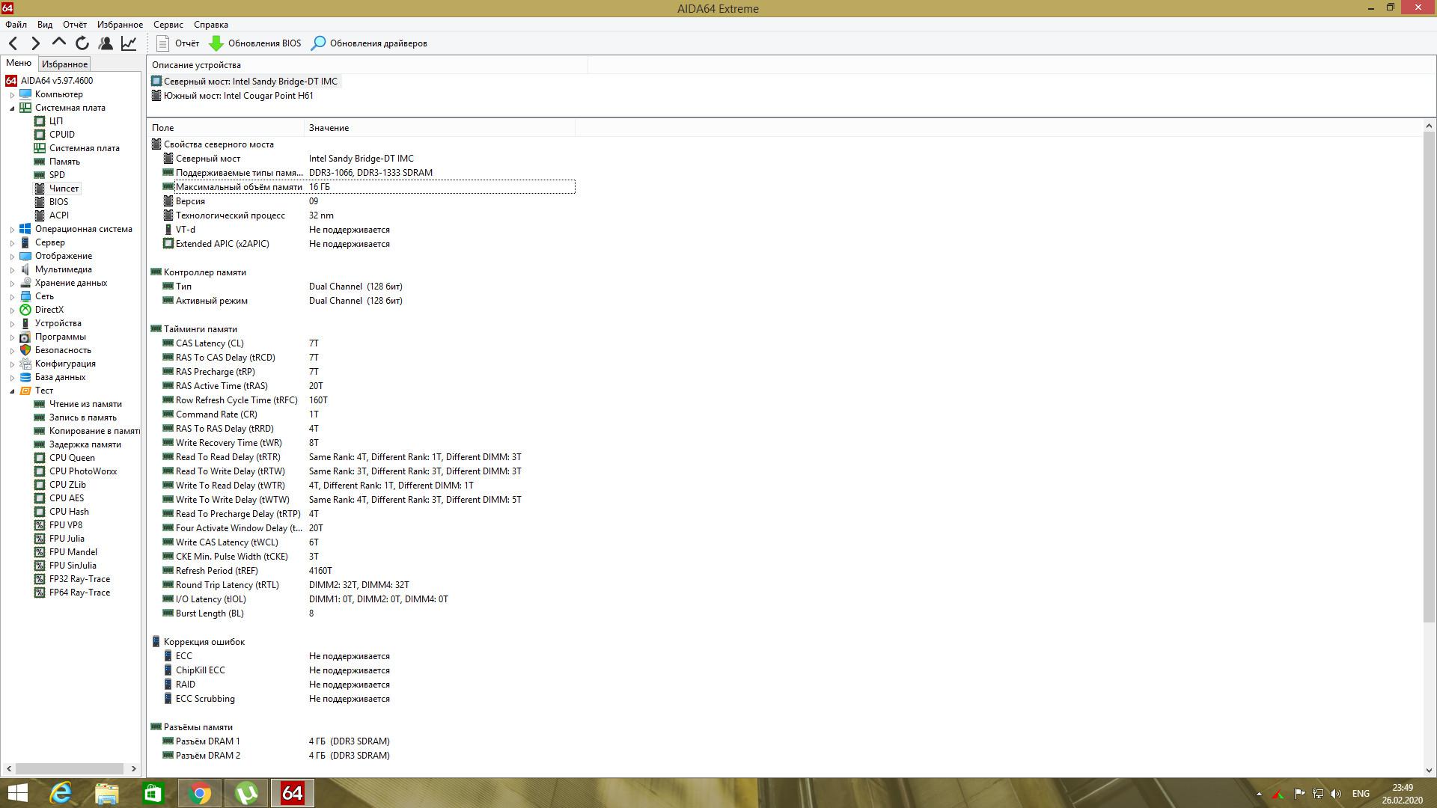Click the Refresh toolbar icon

82,43
